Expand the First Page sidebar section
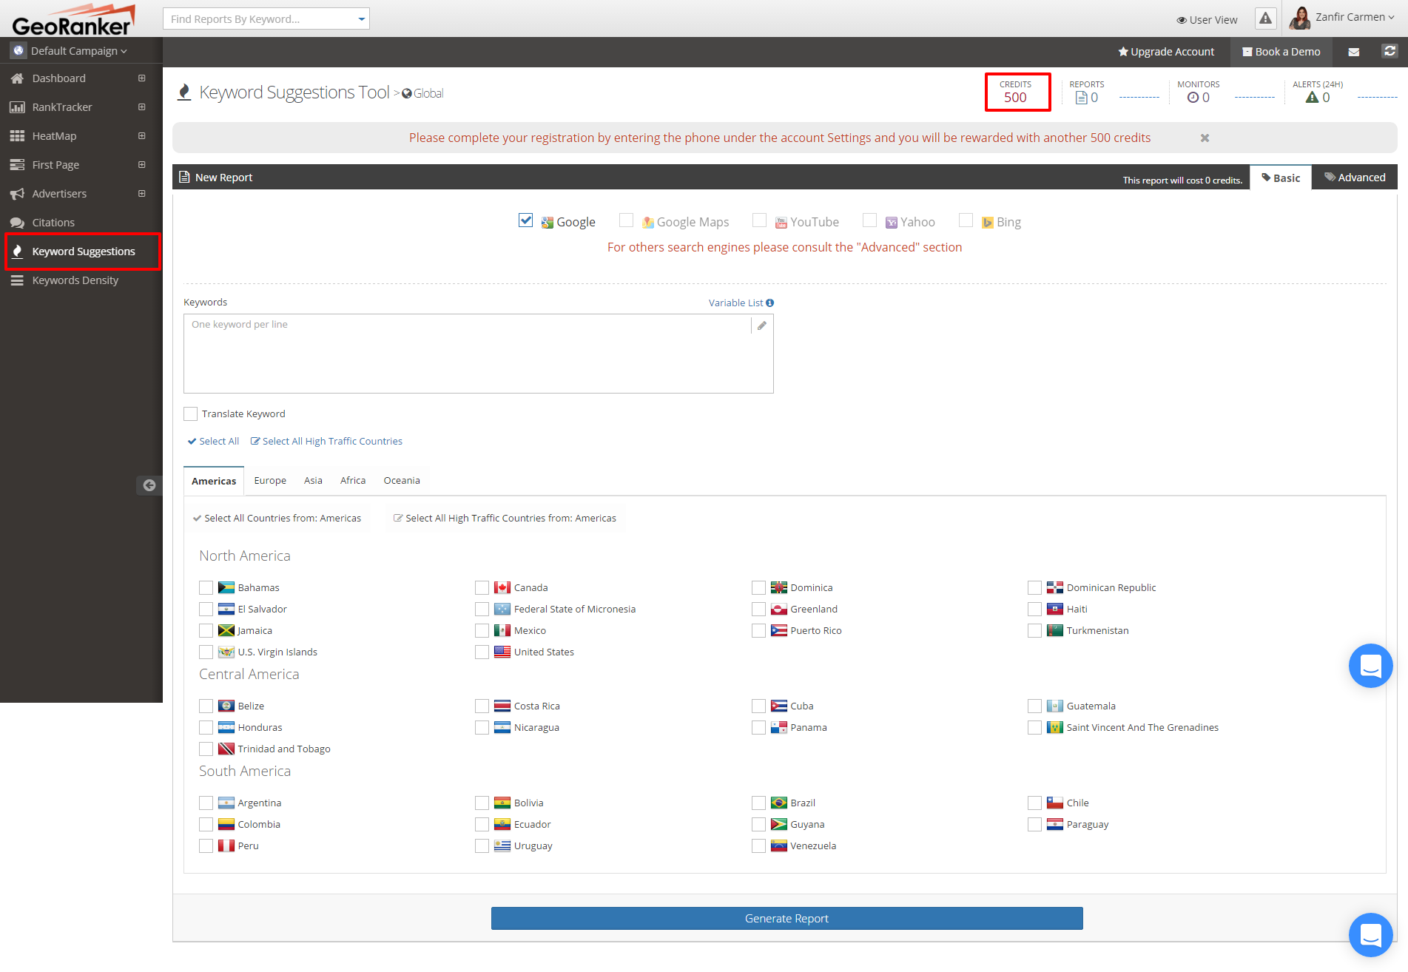The height and width of the screenshot is (972, 1408). click(141, 165)
